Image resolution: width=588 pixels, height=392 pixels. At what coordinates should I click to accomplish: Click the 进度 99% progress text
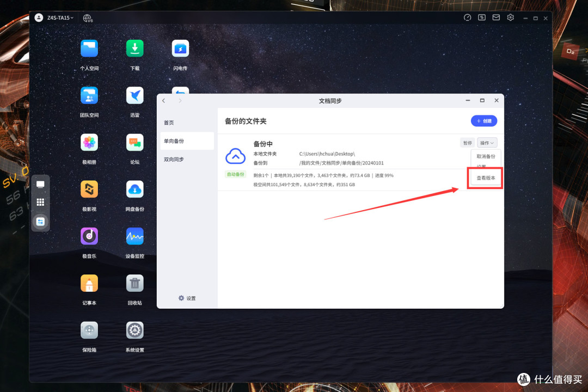tap(384, 175)
